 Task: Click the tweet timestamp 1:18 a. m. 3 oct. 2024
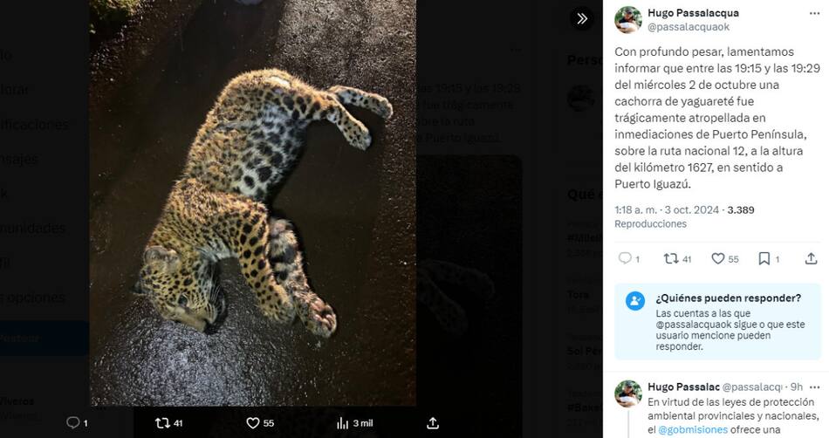(x=666, y=209)
